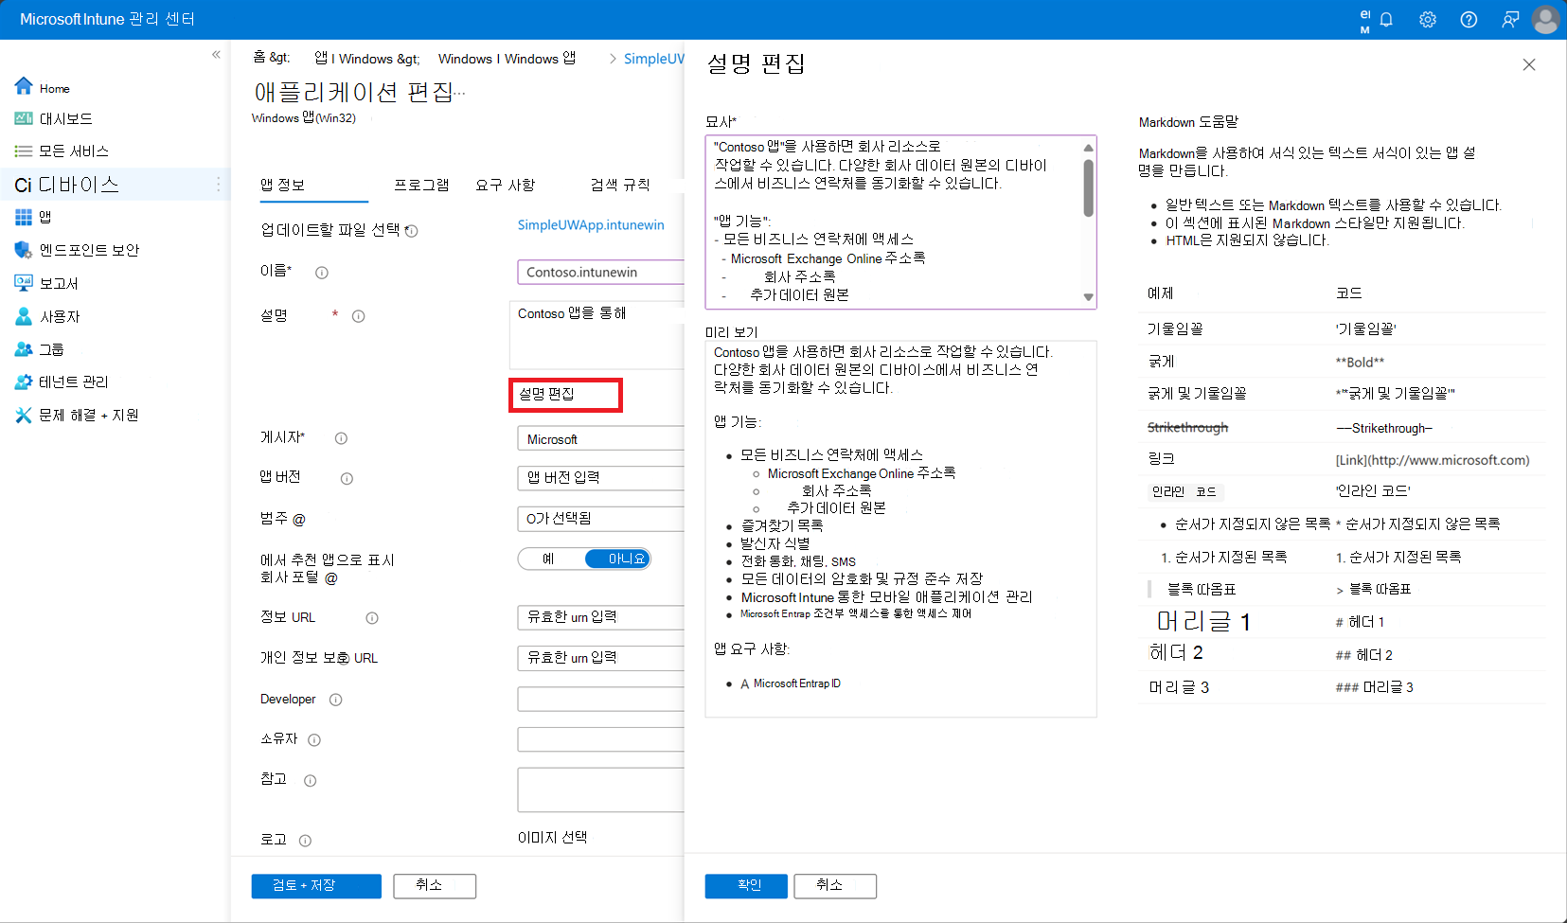Open more options for 디바이스 item

(x=219, y=185)
